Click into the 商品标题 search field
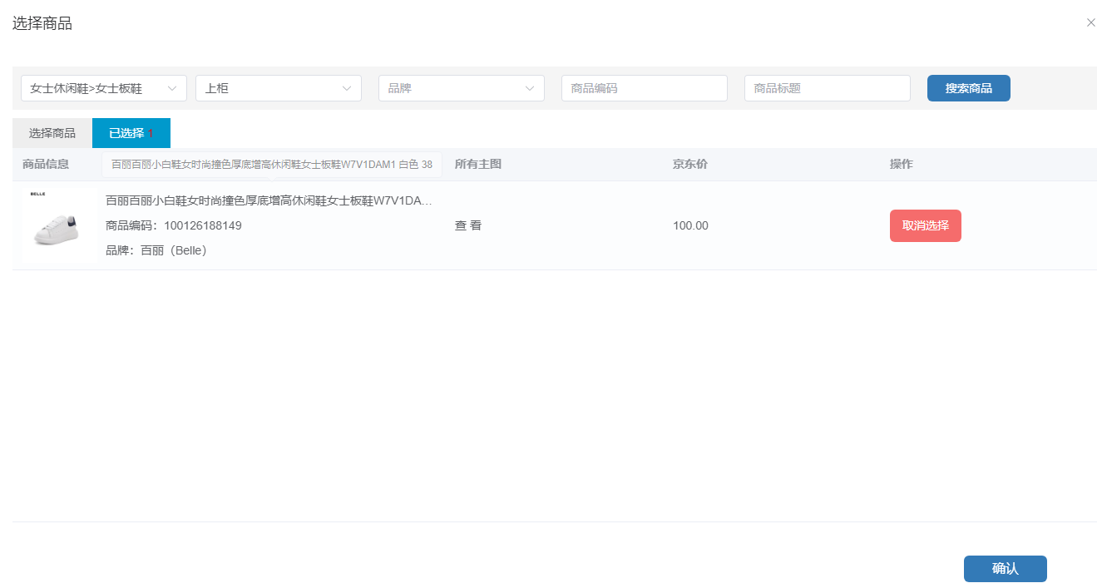The height and width of the screenshot is (588, 1102). tap(827, 88)
